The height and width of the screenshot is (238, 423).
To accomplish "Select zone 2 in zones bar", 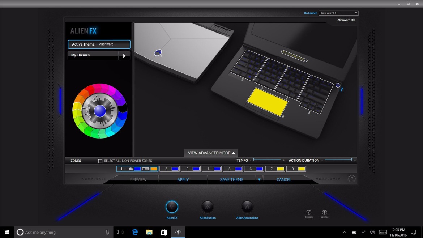I will (170, 169).
